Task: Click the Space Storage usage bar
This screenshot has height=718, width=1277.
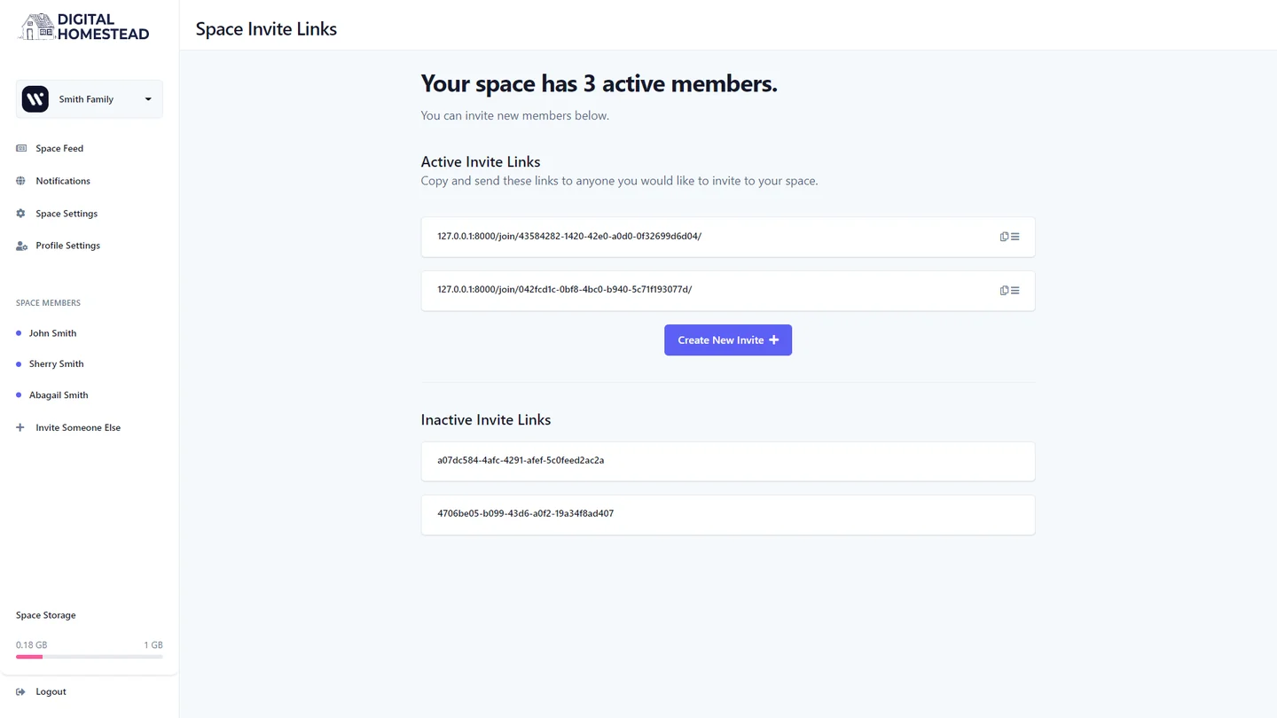Action: pyautogui.click(x=90, y=657)
